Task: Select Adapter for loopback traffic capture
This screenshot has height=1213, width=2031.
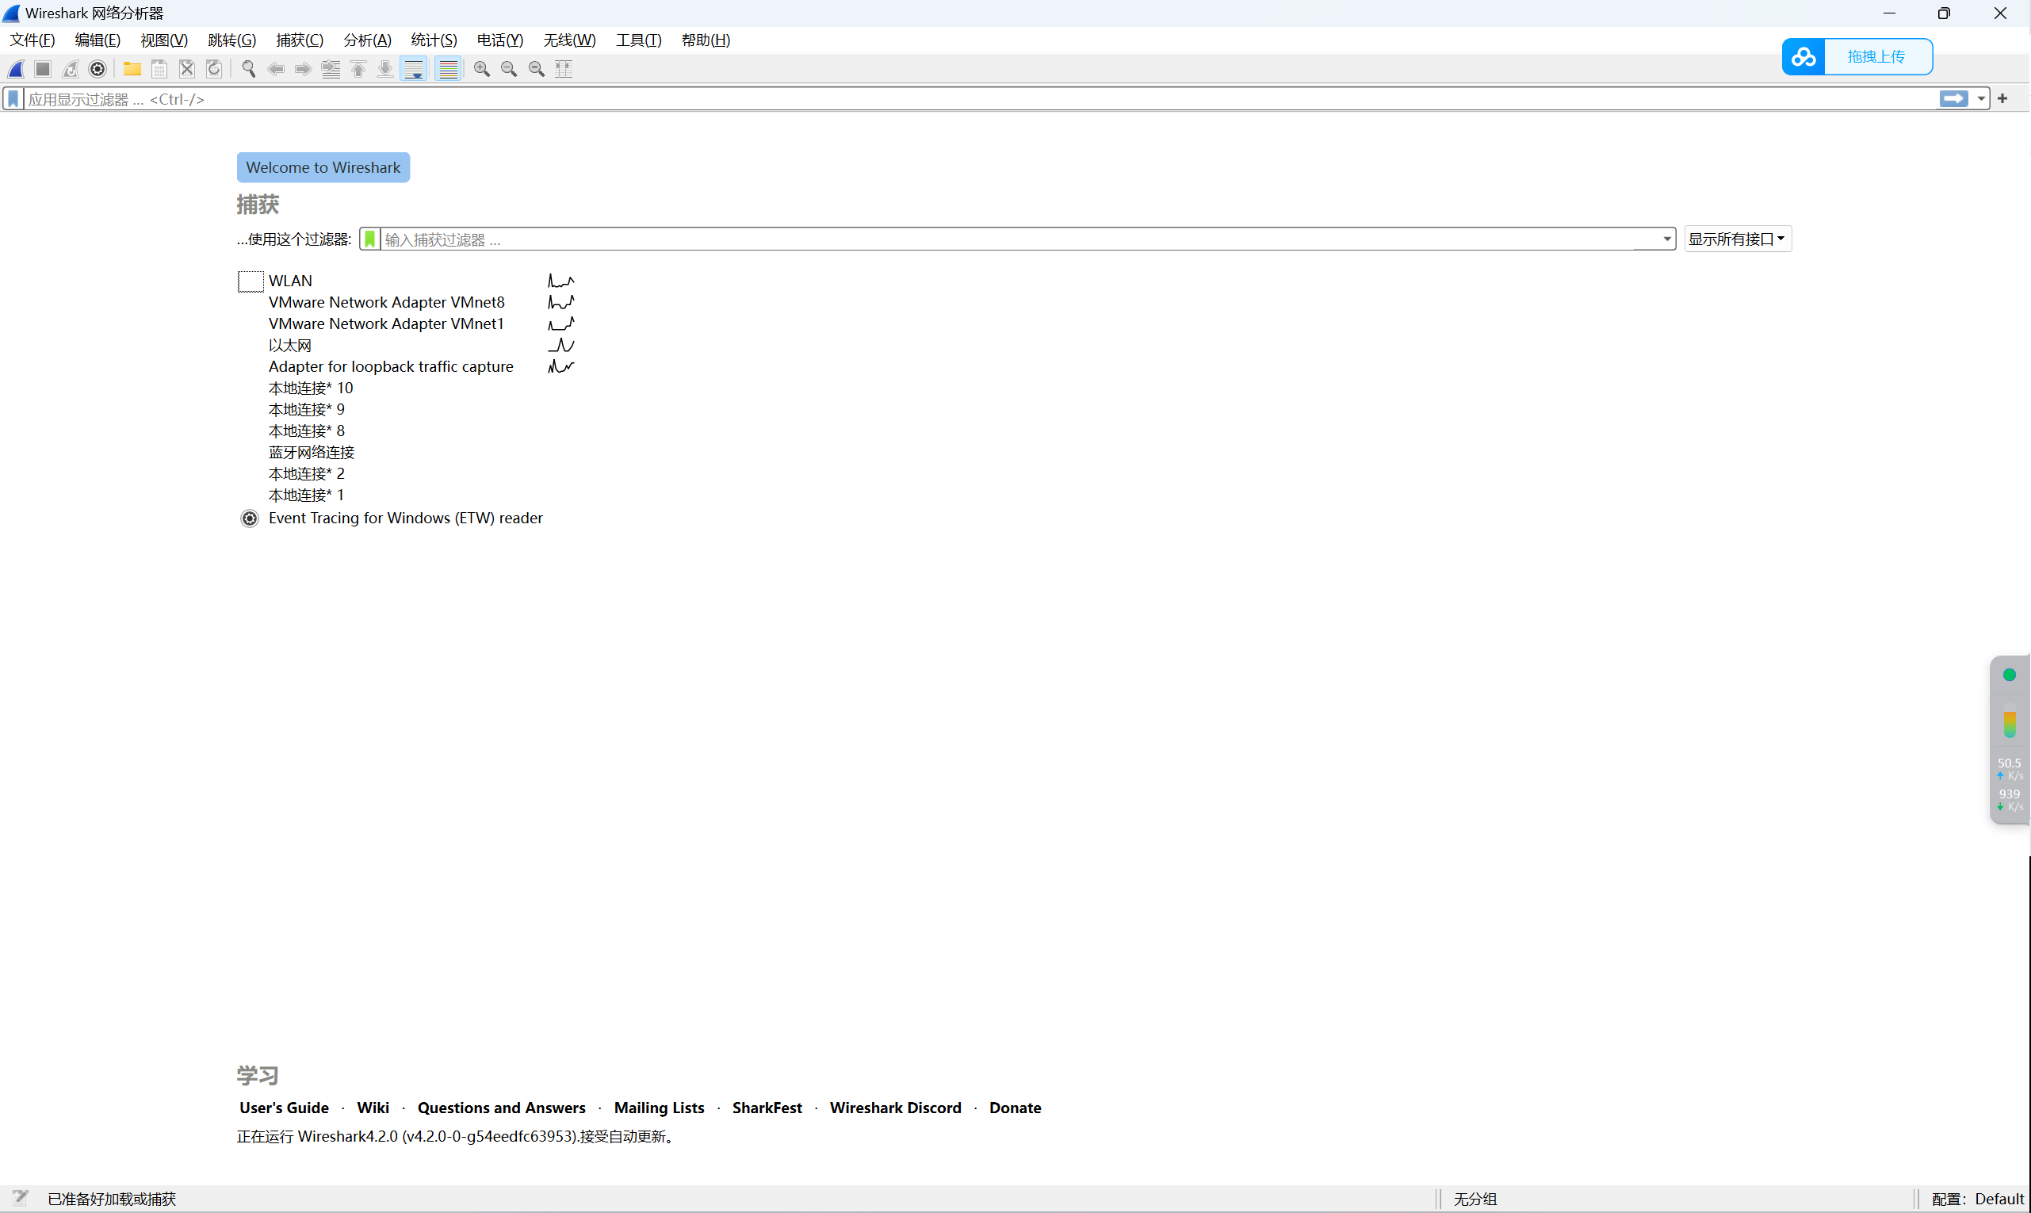Action: 391,366
